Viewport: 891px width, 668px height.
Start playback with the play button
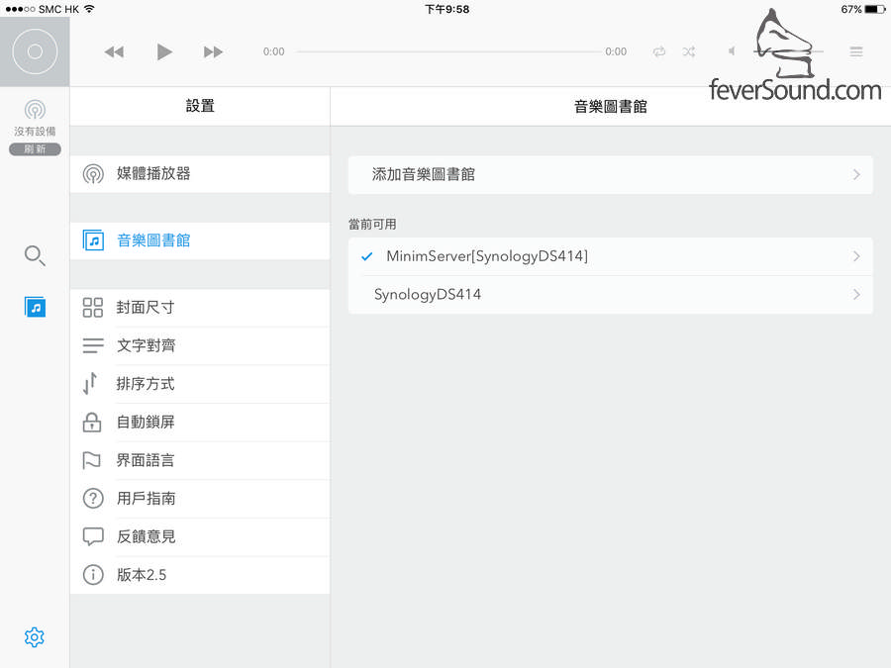pyautogui.click(x=164, y=51)
